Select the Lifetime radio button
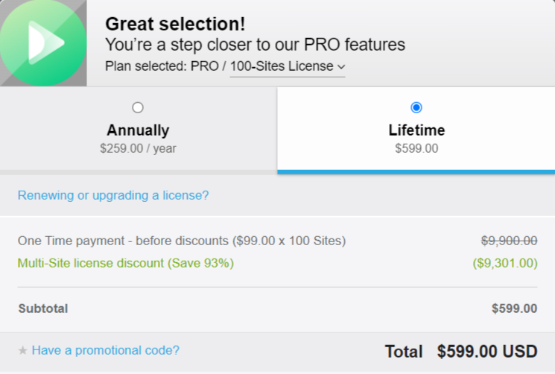 (416, 107)
